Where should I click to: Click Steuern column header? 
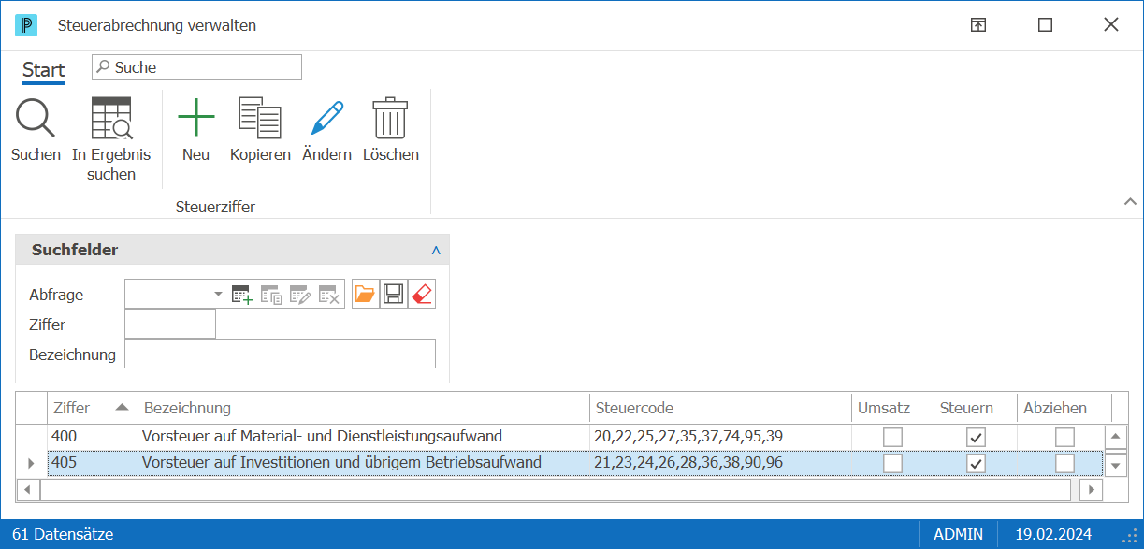976,408
